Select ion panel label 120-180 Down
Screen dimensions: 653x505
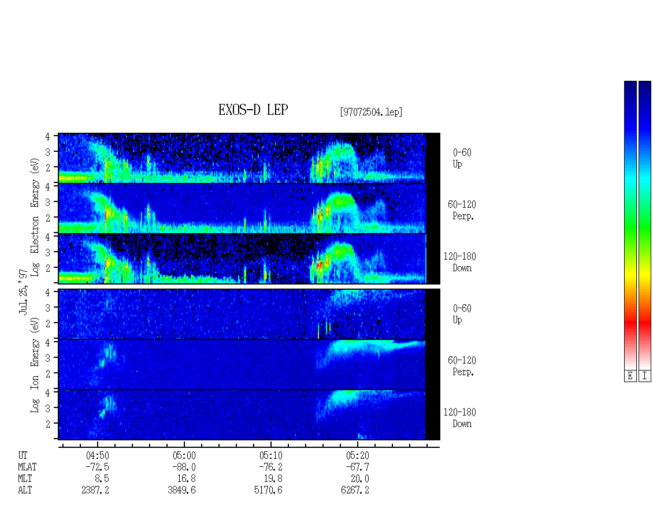[460, 418]
